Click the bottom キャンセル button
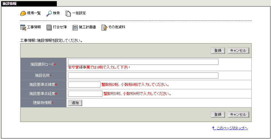The height and width of the screenshot is (139, 271). pyautogui.click(x=238, y=115)
